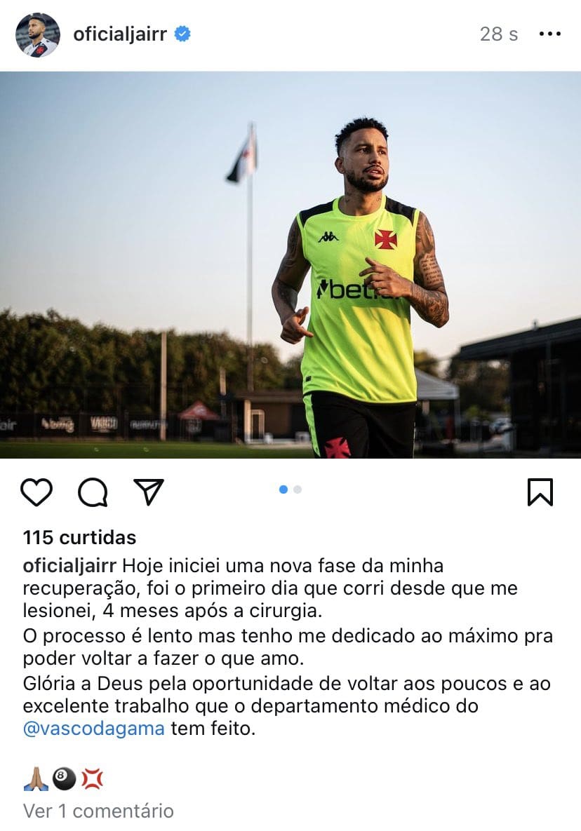The height and width of the screenshot is (831, 581).
Task: Open oficialjairr username in header
Action: (x=120, y=34)
